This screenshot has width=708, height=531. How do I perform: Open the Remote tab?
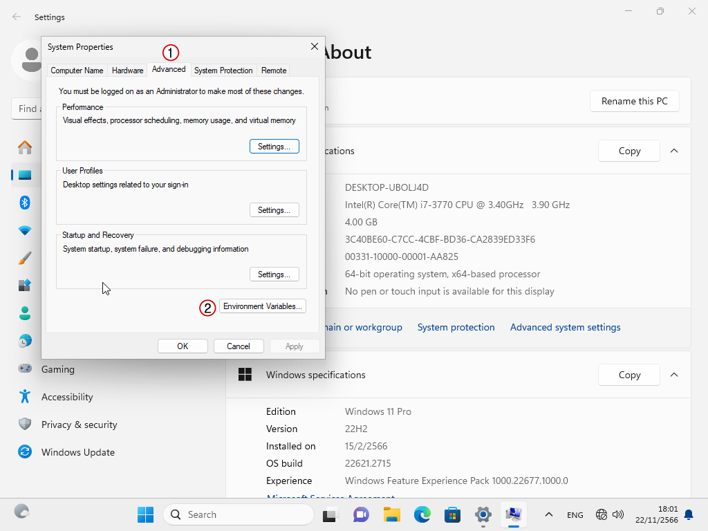pos(274,71)
